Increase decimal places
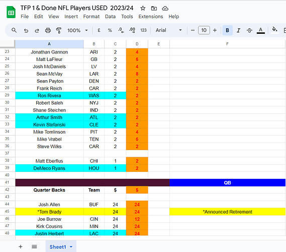 coord(132,30)
